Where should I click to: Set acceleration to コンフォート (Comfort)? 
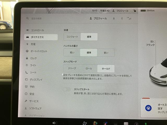point(72,37)
